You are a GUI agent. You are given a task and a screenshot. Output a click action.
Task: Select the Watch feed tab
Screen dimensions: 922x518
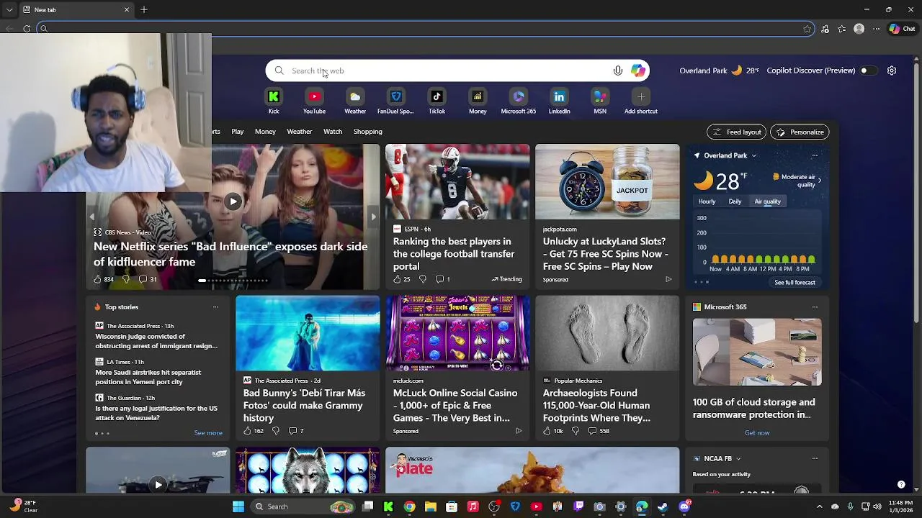coord(333,132)
